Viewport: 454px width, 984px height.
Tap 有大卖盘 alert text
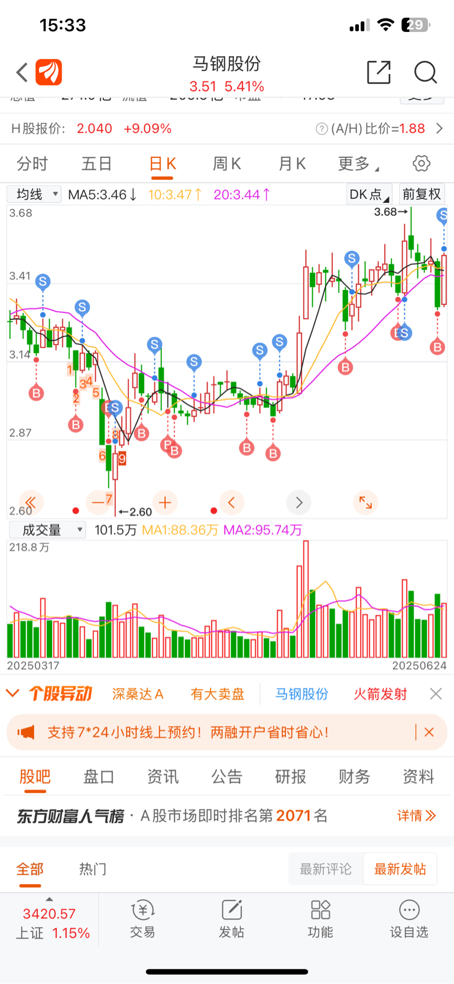(x=218, y=693)
